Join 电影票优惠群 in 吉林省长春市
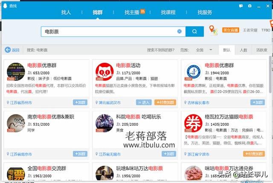The image size is (273, 183). click(258, 102)
